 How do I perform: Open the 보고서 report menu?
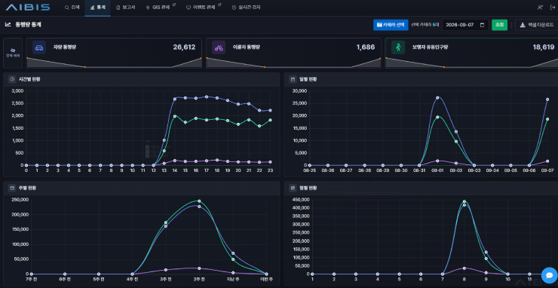126,7
